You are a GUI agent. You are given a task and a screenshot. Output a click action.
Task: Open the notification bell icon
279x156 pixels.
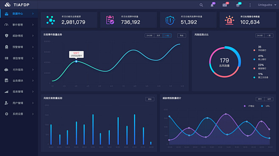(x=212, y=5)
